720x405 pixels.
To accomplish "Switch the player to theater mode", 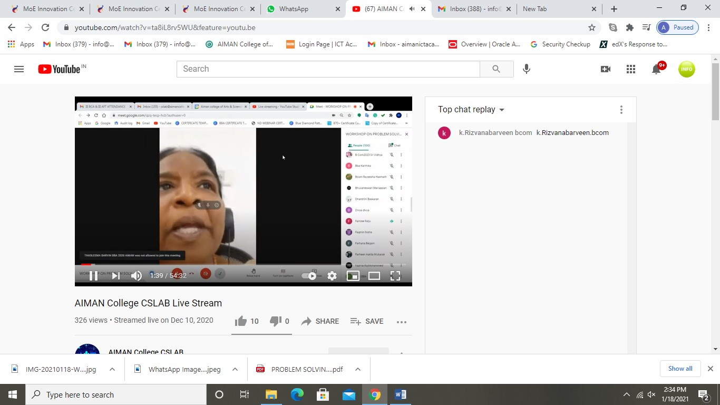I will 374,275.
